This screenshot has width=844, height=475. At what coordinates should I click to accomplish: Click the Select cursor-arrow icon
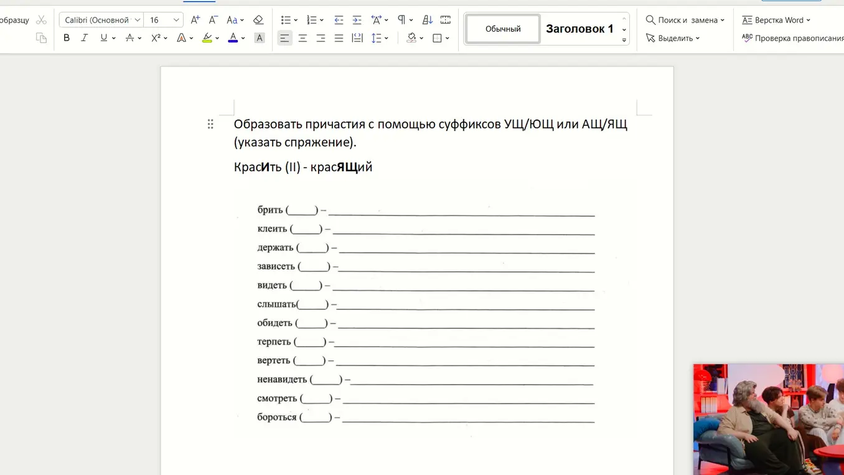pos(650,38)
